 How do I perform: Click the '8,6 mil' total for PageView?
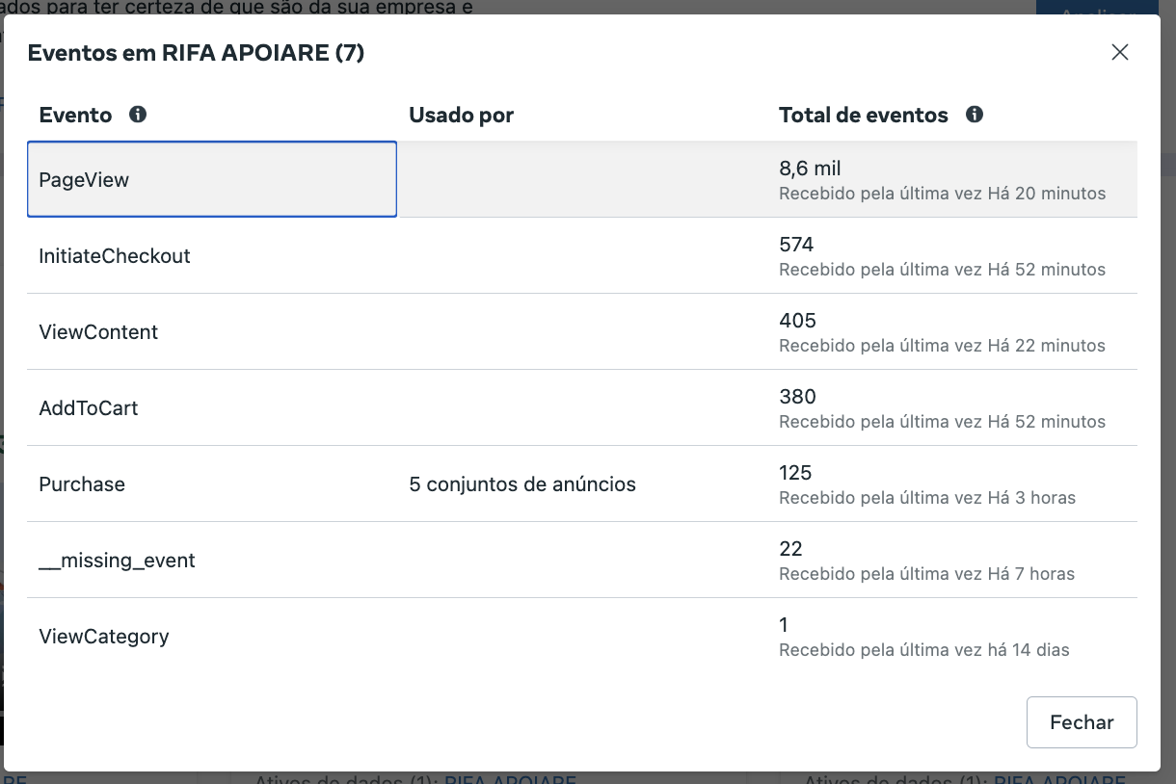point(810,169)
